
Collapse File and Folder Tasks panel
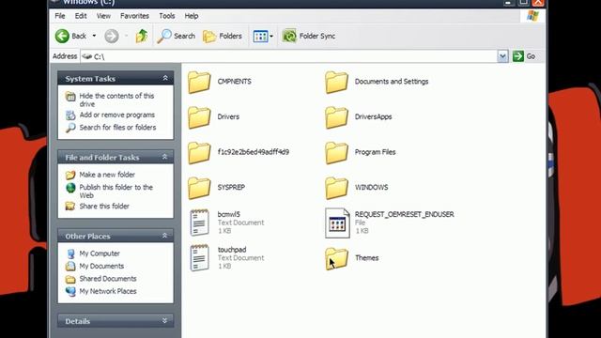(x=165, y=157)
